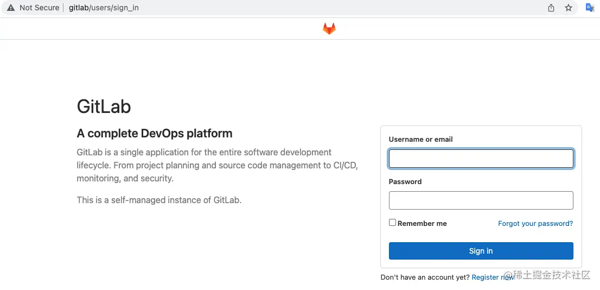Click the 'GitLab is a single application' paragraph

[218, 166]
